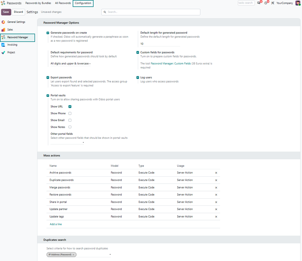Viewport: 302px width, 261px height.
Task: Uncheck the Show URL checkbox
Action: tap(70, 106)
